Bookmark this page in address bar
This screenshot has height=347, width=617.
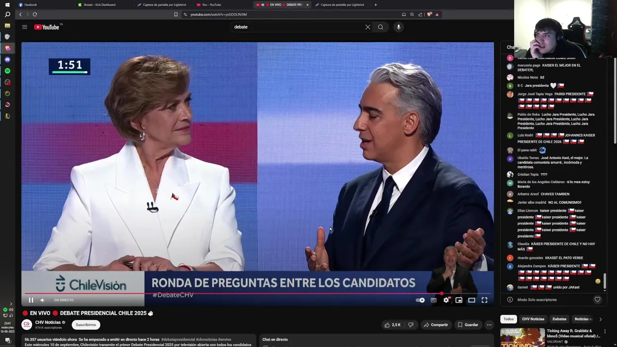(176, 14)
